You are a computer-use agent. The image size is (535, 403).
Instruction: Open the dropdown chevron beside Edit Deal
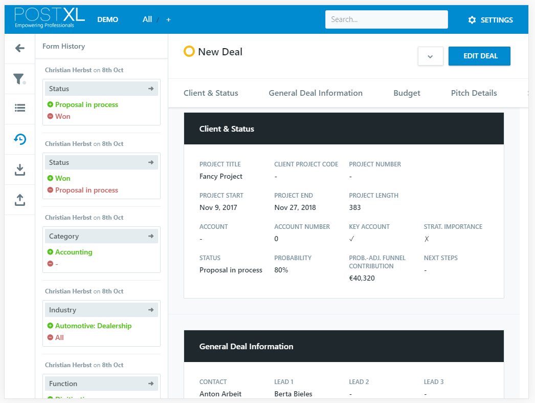[x=430, y=56]
